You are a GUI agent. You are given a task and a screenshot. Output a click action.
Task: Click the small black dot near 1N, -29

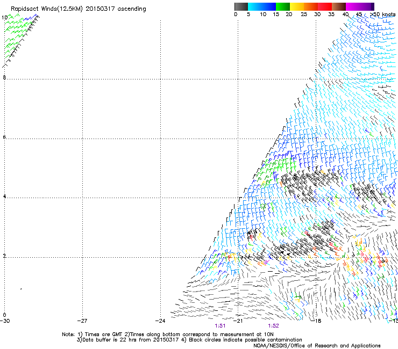(x=21, y=289)
